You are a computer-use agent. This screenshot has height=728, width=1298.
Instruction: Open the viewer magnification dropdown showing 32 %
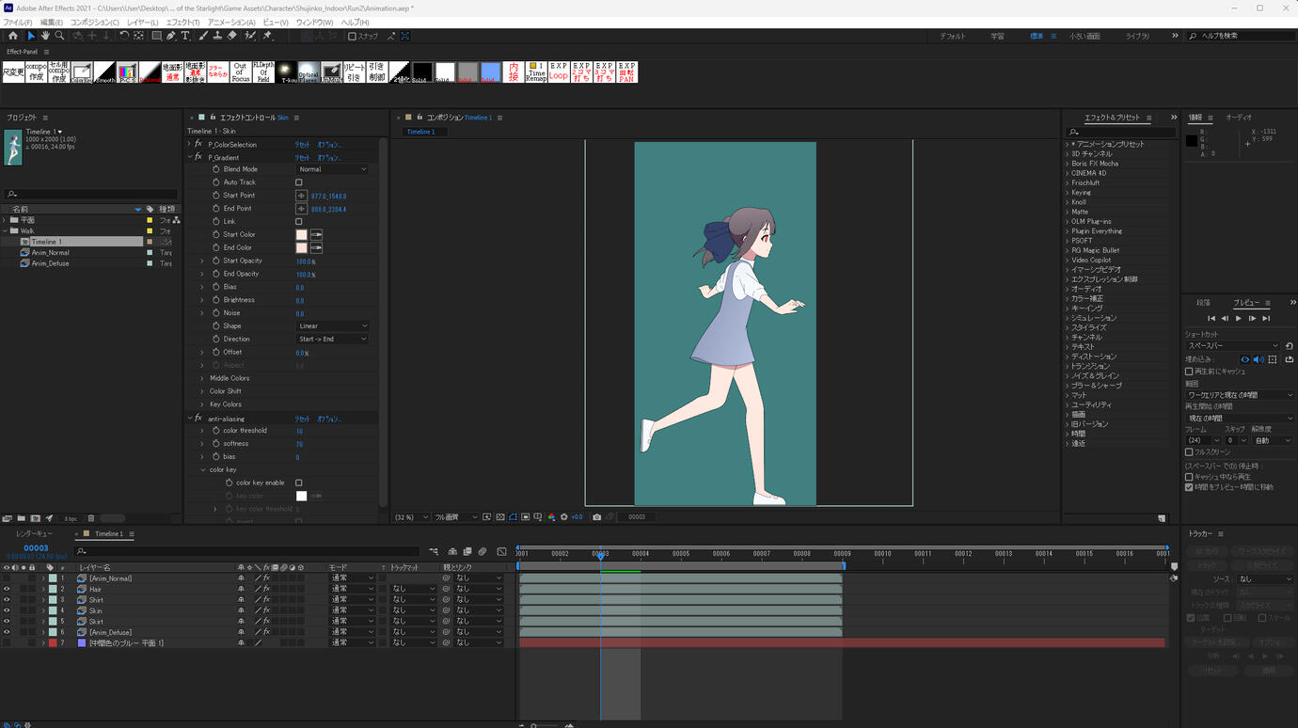(x=412, y=517)
